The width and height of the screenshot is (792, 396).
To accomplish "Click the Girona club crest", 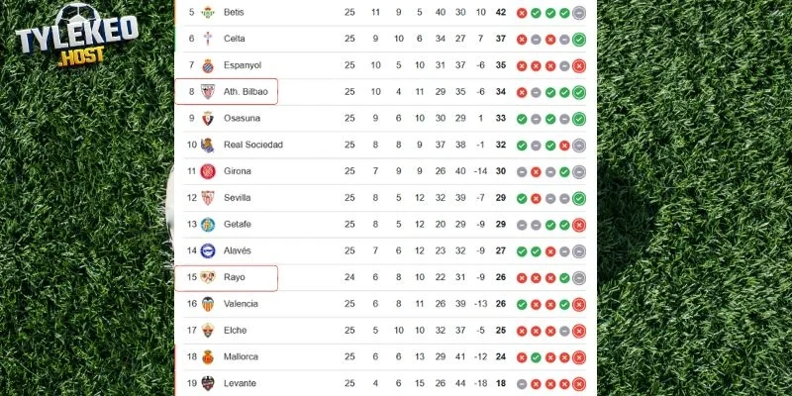I will click(x=208, y=171).
